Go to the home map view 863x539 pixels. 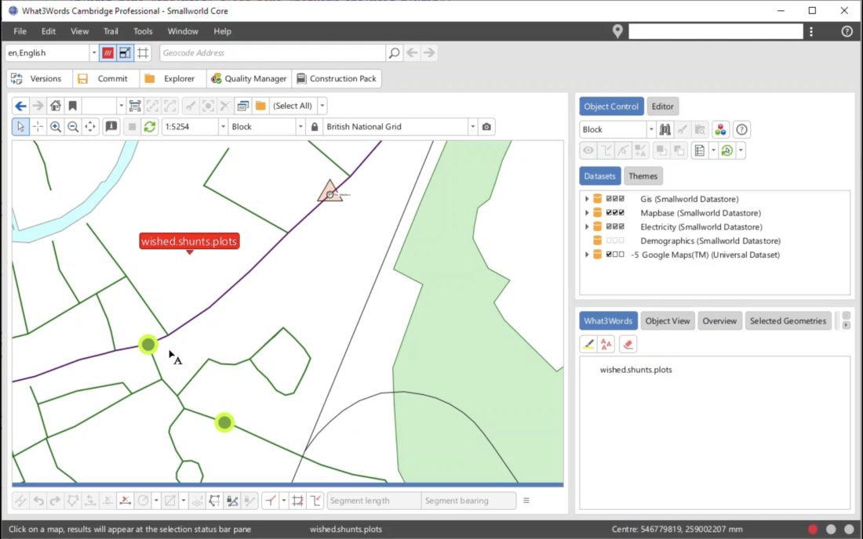tap(55, 106)
